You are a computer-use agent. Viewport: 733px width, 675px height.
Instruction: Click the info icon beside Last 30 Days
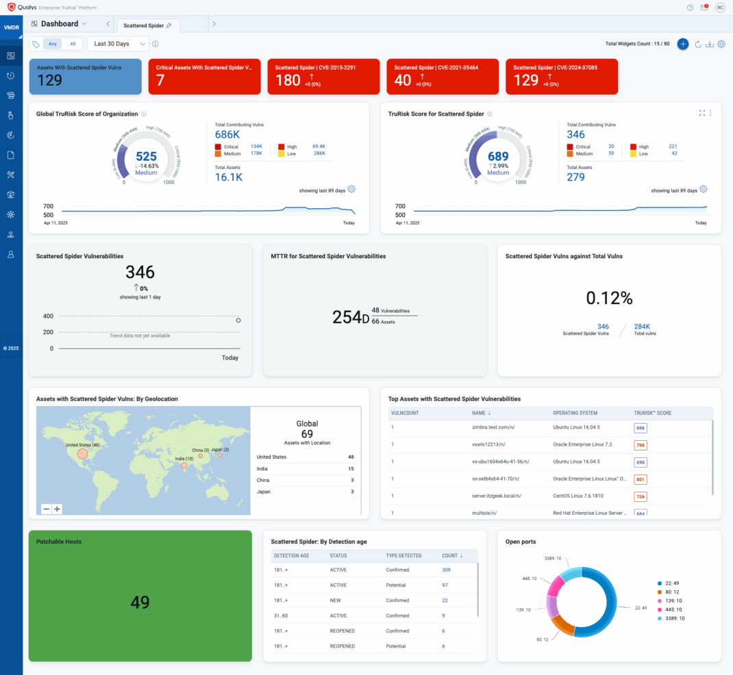(156, 44)
